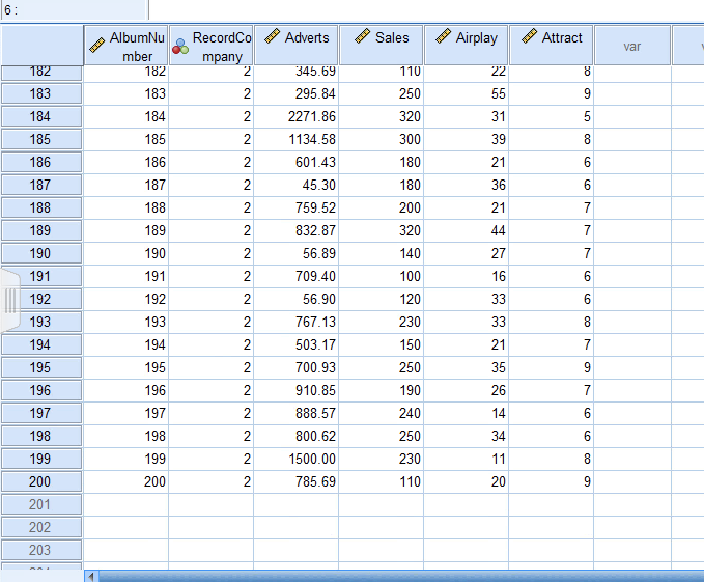Select row header 199

[x=41, y=459]
